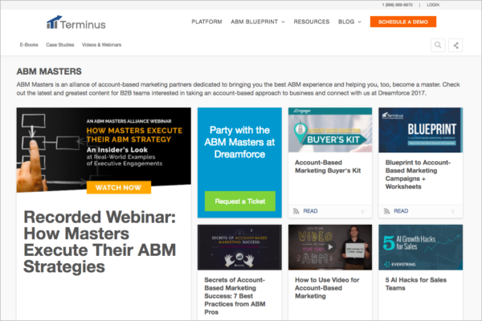This screenshot has width=482, height=321.
Task: Click 'Account-Based Marketing Buyer's Kit' title
Action: (328, 166)
